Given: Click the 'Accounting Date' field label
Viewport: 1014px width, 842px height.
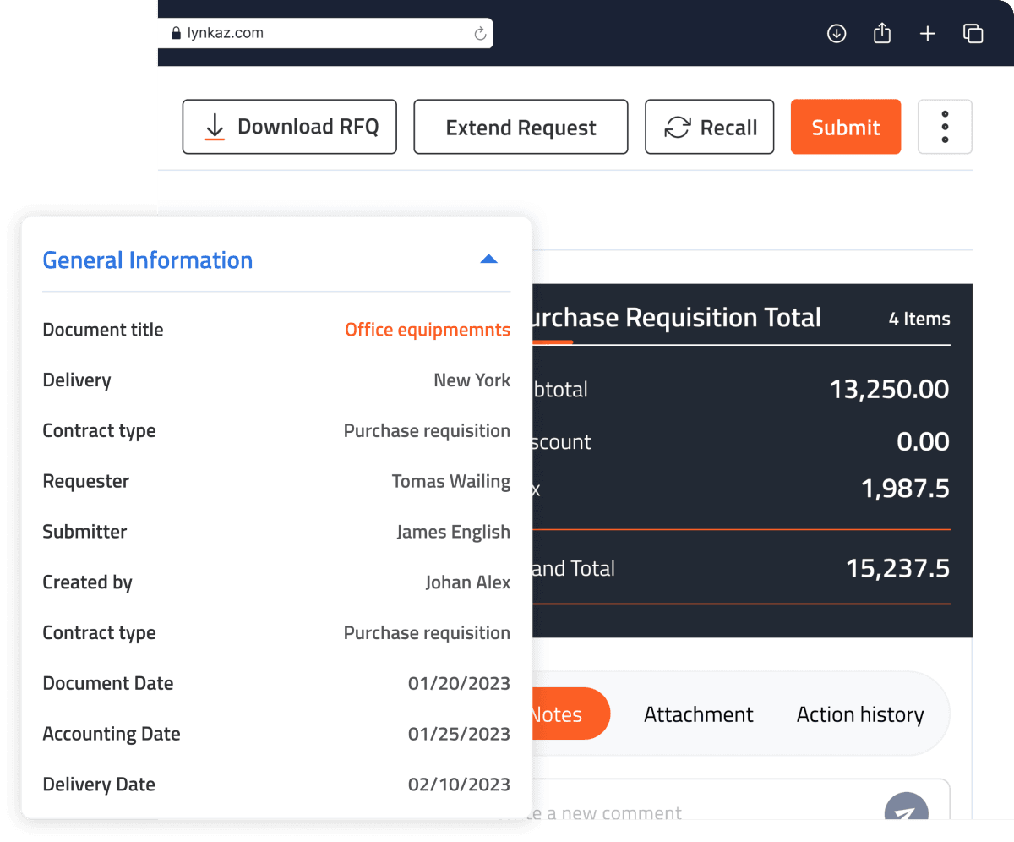Looking at the screenshot, I should click(112, 734).
